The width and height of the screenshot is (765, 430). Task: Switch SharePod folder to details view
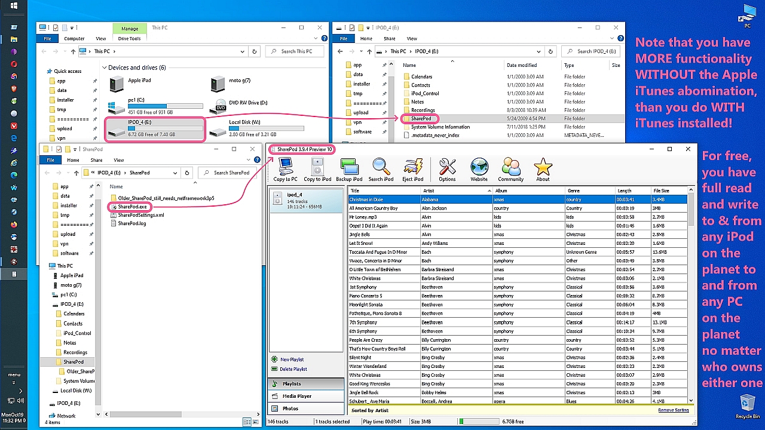[x=247, y=422]
